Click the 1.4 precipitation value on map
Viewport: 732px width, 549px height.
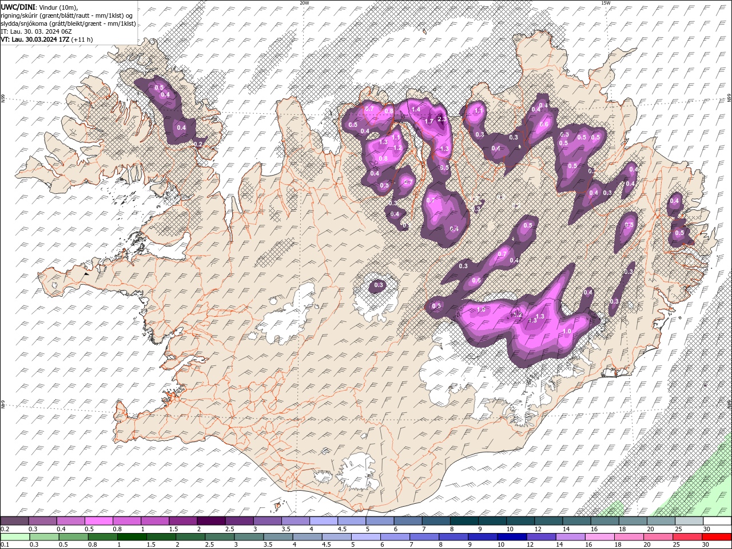pos(416,109)
